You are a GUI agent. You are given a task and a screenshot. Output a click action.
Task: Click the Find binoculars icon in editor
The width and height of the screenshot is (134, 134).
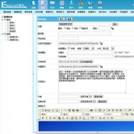91,110
